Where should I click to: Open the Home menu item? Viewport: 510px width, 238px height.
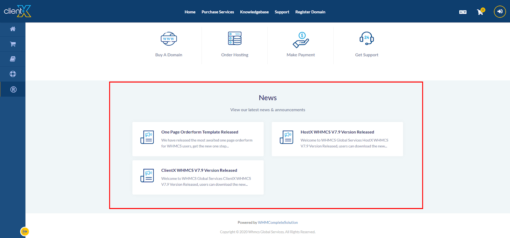point(190,12)
